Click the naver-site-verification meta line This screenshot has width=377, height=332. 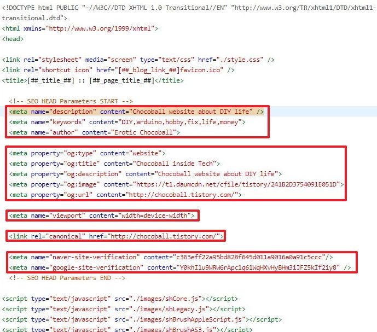pyautogui.click(x=171, y=257)
